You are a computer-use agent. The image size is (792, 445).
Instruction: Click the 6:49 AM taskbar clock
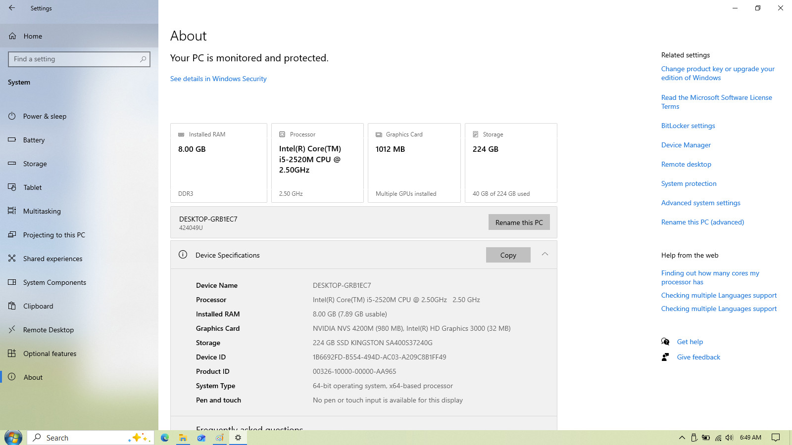(x=750, y=438)
